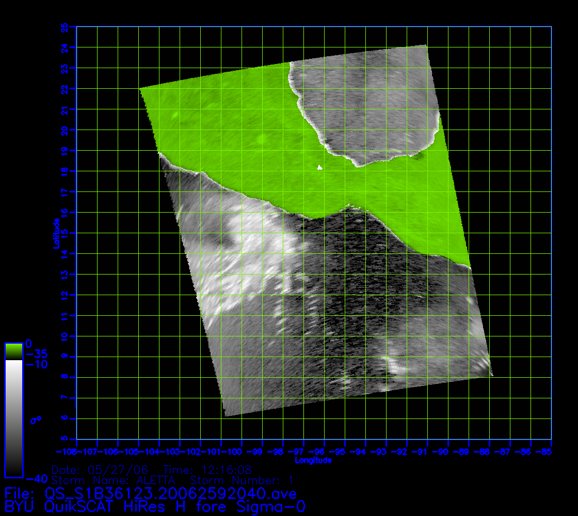The width and height of the screenshot is (578, 516).
Task: Select the Longitude axis title
Action: point(313,460)
